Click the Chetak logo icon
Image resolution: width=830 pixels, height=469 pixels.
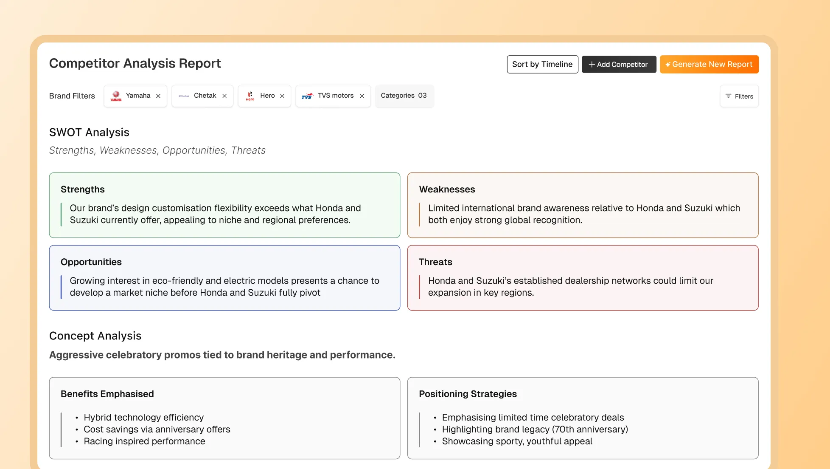click(x=184, y=96)
